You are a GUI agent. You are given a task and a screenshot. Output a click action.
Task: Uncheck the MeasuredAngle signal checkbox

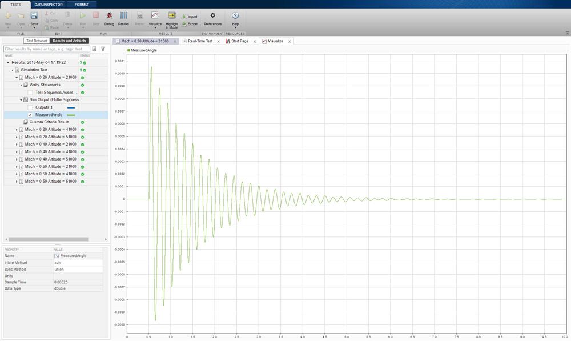[x=30, y=115]
